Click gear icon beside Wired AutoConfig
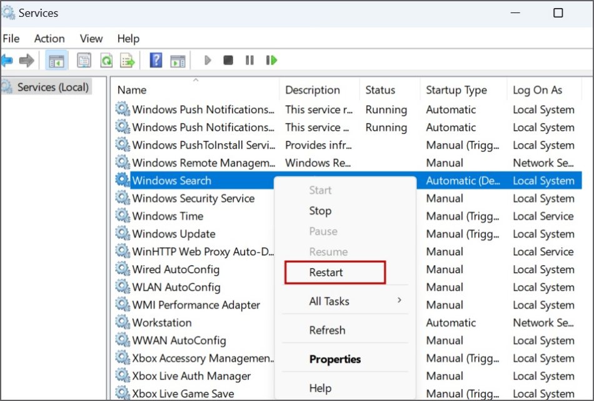 tap(123, 268)
